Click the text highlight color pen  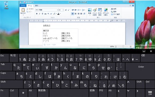coord(54,14)
